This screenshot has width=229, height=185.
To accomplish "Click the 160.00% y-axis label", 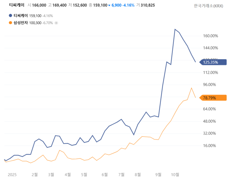I will 210,36.
